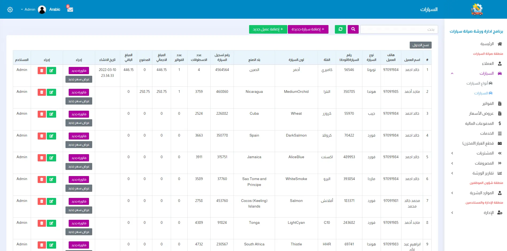Open the الفواتير menu item
The width and height of the screenshot is (507, 251).
point(488,103)
